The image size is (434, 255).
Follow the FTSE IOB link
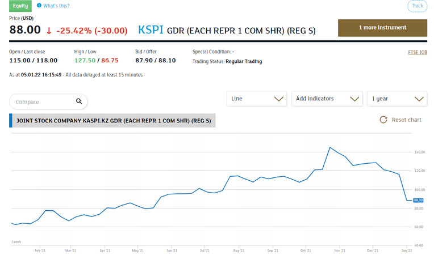coord(418,52)
